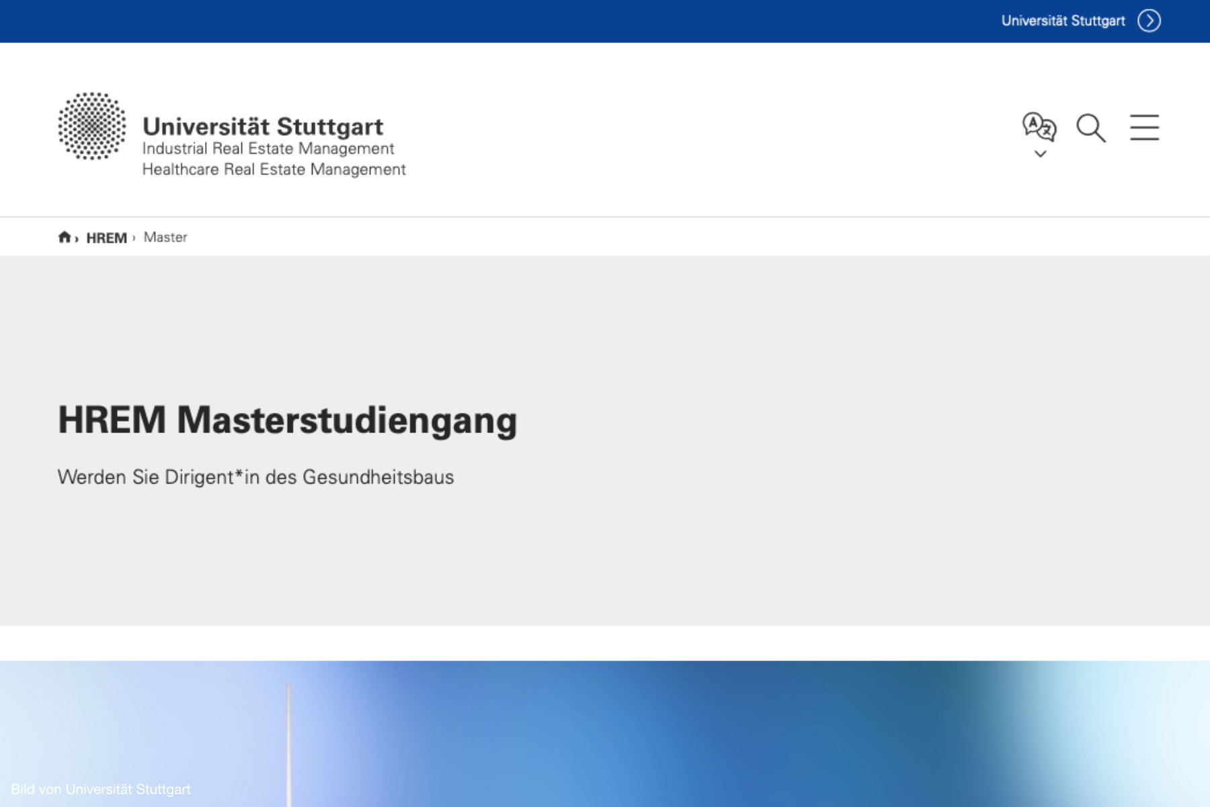Expand the chevron below the language icon

pos(1040,154)
